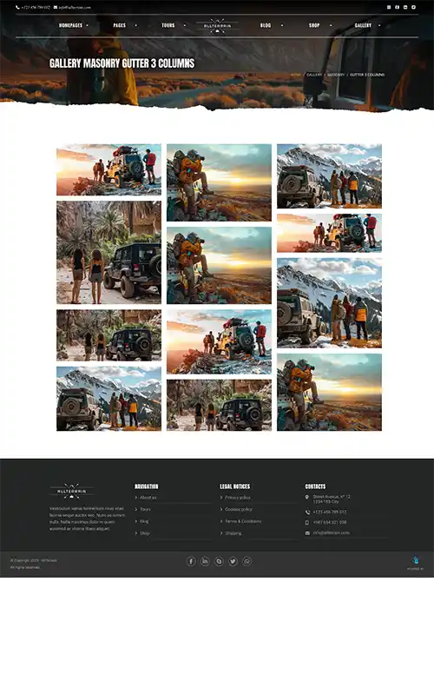434x695 pixels.
Task: Expand the Shop menu
Action: click(x=314, y=26)
